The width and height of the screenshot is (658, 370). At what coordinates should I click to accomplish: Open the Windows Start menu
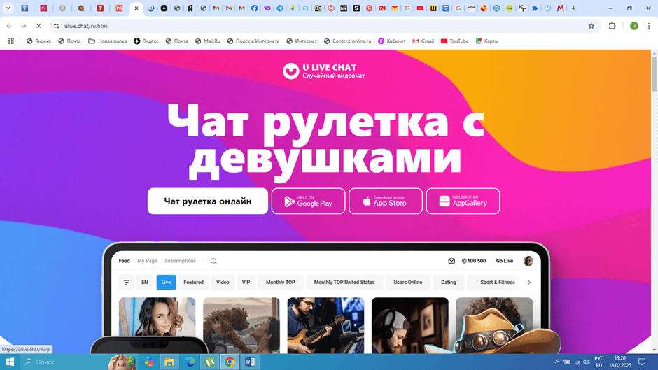[10, 362]
